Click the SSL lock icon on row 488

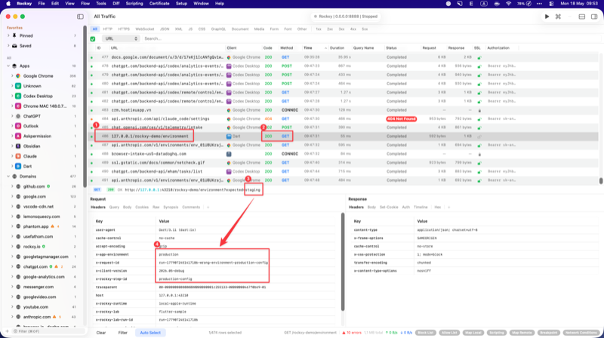tap(479, 154)
